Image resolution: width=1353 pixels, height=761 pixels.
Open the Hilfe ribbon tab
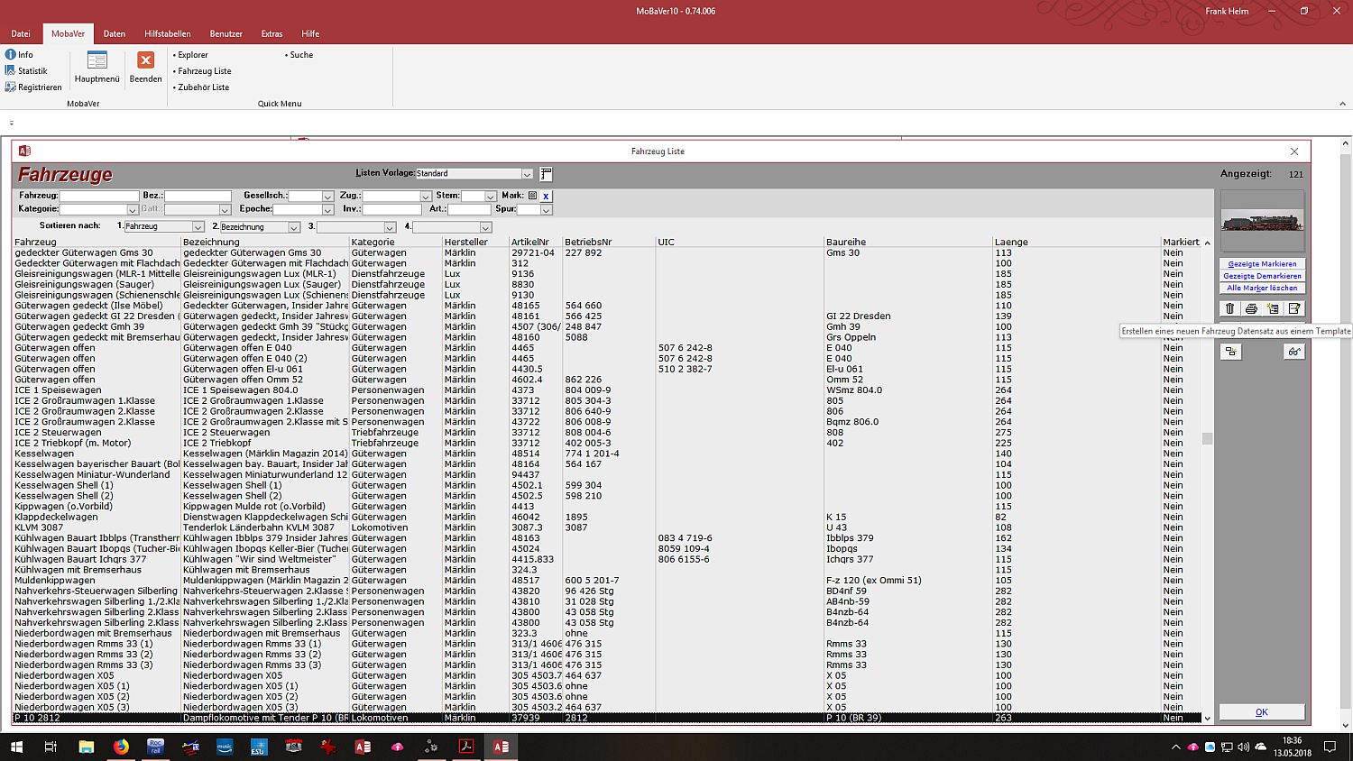[311, 34]
